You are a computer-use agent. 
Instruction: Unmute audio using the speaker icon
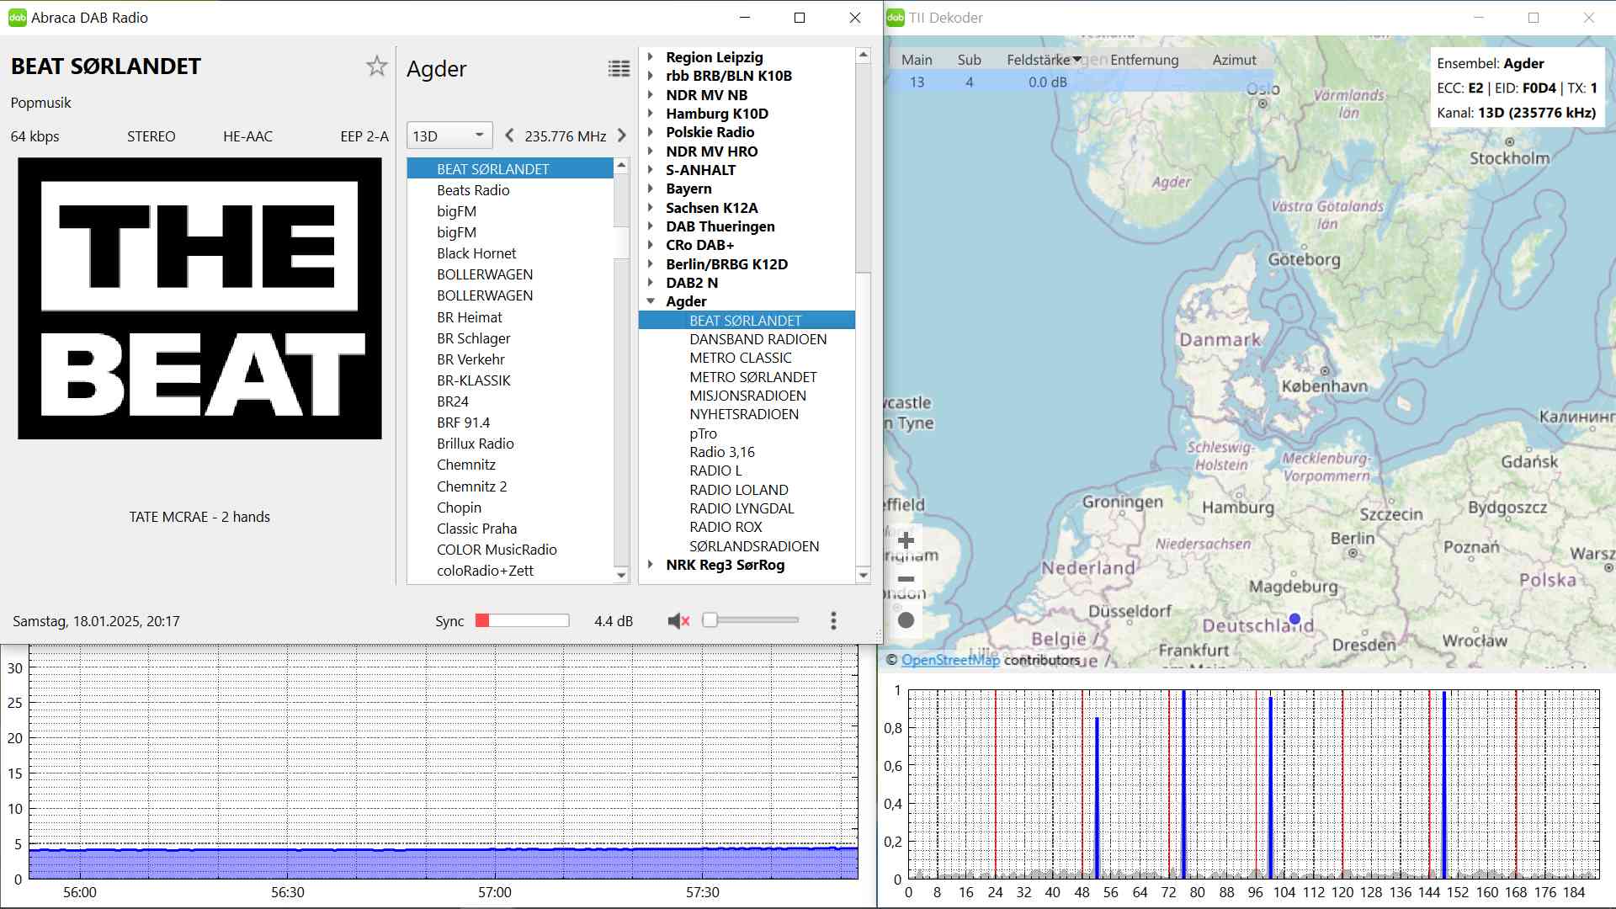pos(678,621)
